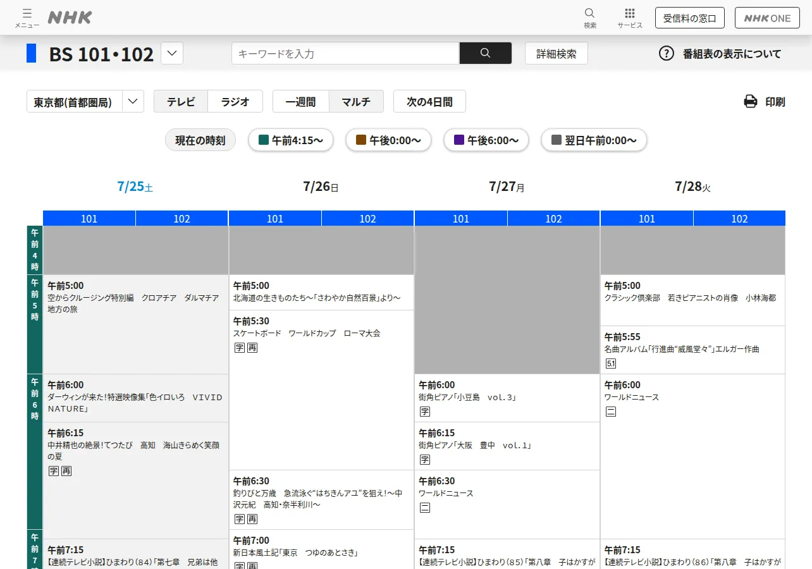Select マルチ view
The height and width of the screenshot is (569, 812).
point(356,101)
